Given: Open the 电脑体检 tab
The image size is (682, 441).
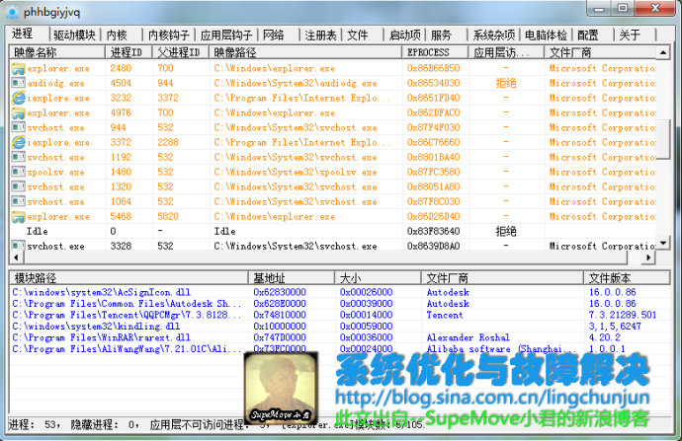Looking at the screenshot, I should click(x=546, y=35).
